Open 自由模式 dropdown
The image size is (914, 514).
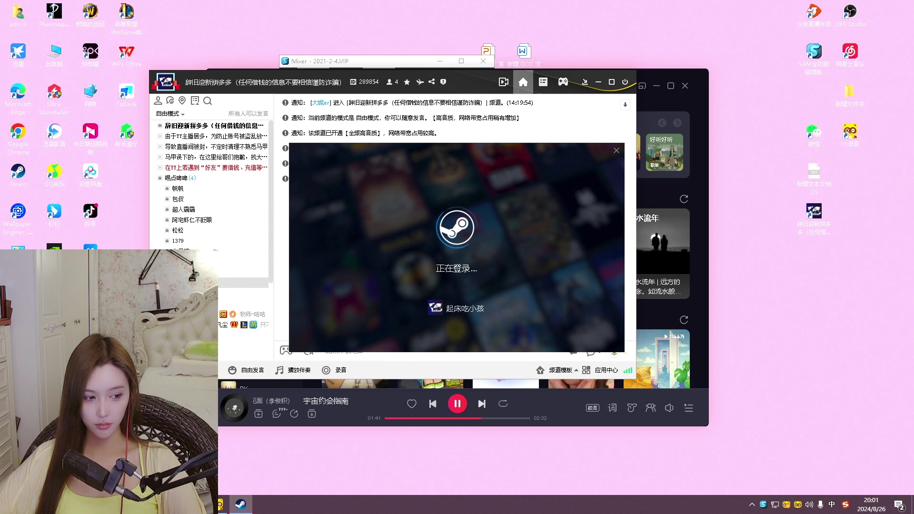170,114
